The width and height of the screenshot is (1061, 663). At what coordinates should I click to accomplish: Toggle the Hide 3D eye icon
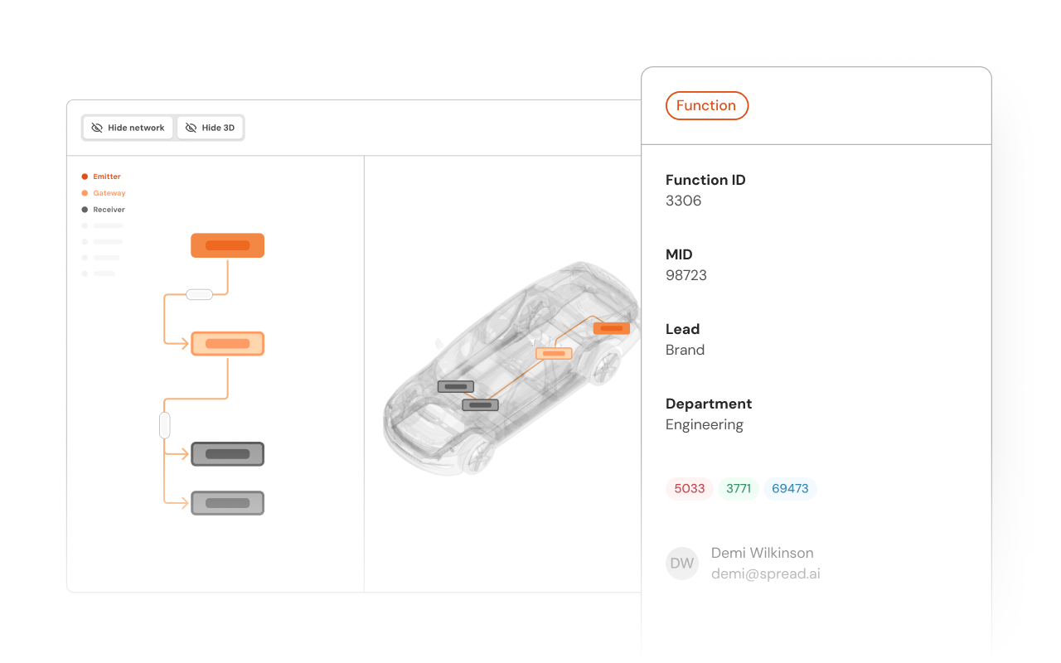(191, 128)
